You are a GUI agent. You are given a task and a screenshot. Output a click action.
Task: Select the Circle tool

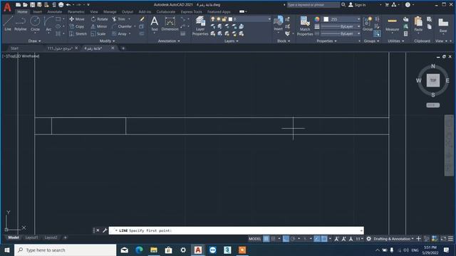click(35, 23)
